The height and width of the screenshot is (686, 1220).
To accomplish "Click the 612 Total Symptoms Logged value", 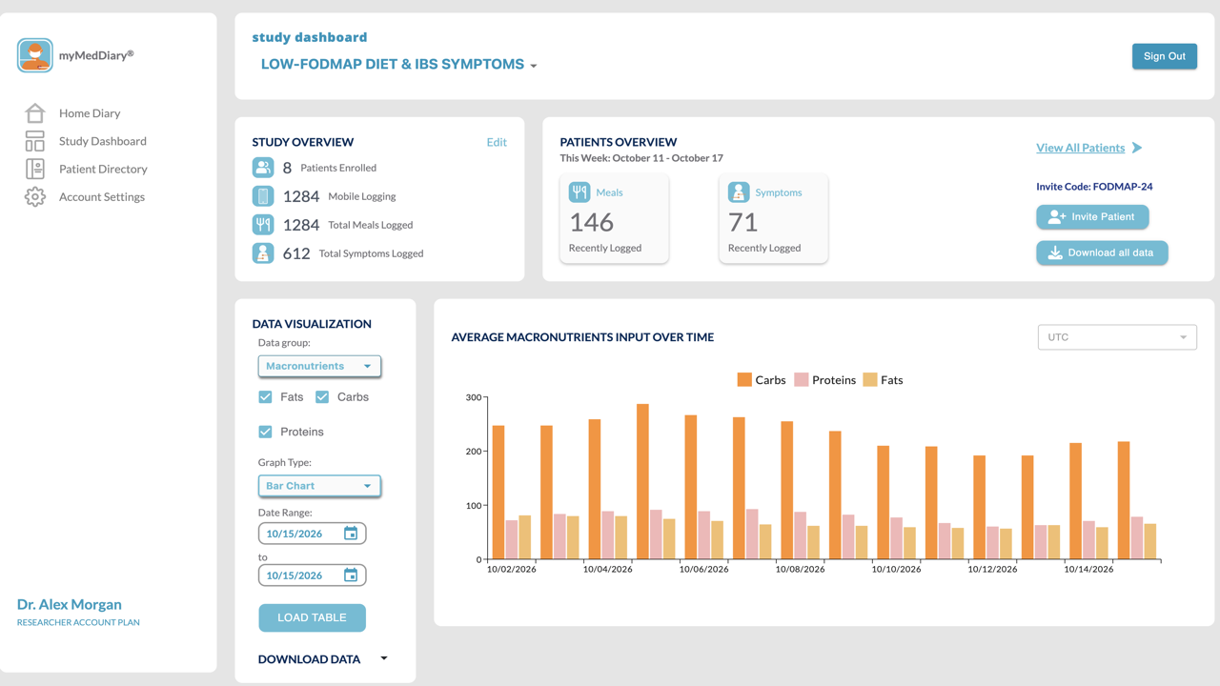I will click(x=296, y=253).
